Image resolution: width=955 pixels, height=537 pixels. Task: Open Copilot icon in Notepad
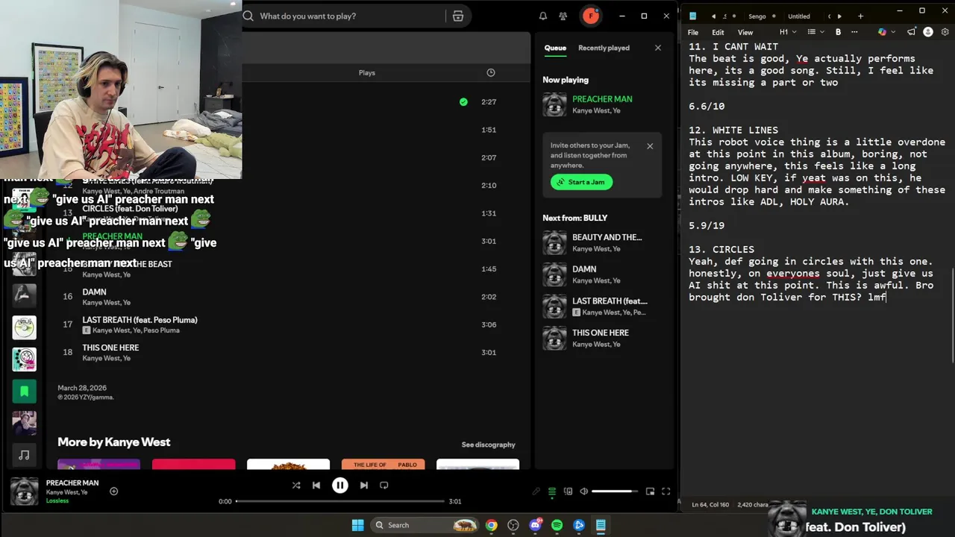pos(882,32)
